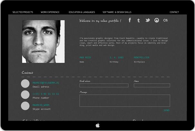The height and width of the screenshot is (131, 195).
Task: Click the circle icon beside the email address
Action: [25, 84]
